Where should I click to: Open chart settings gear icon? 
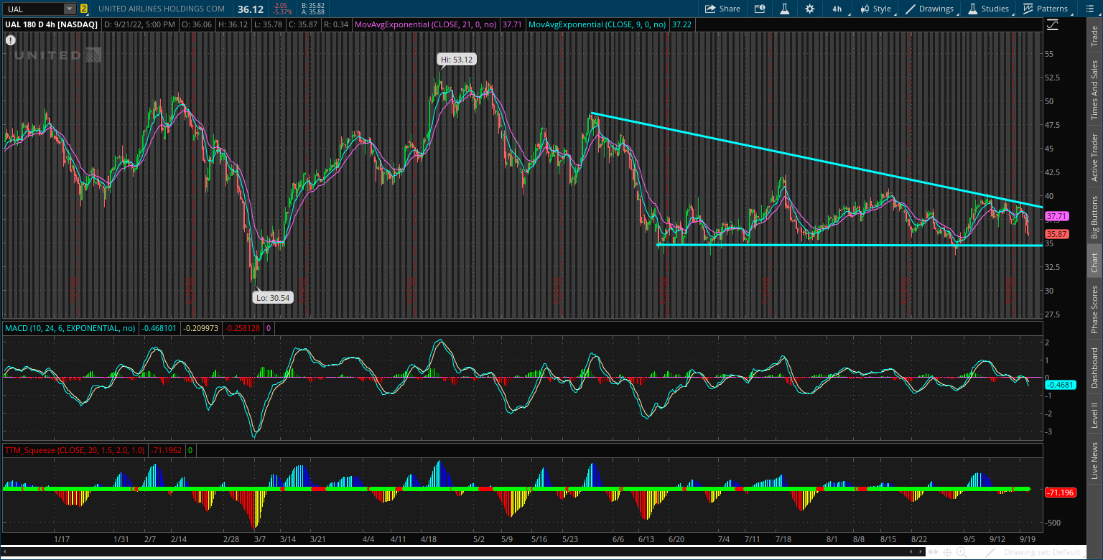810,9
